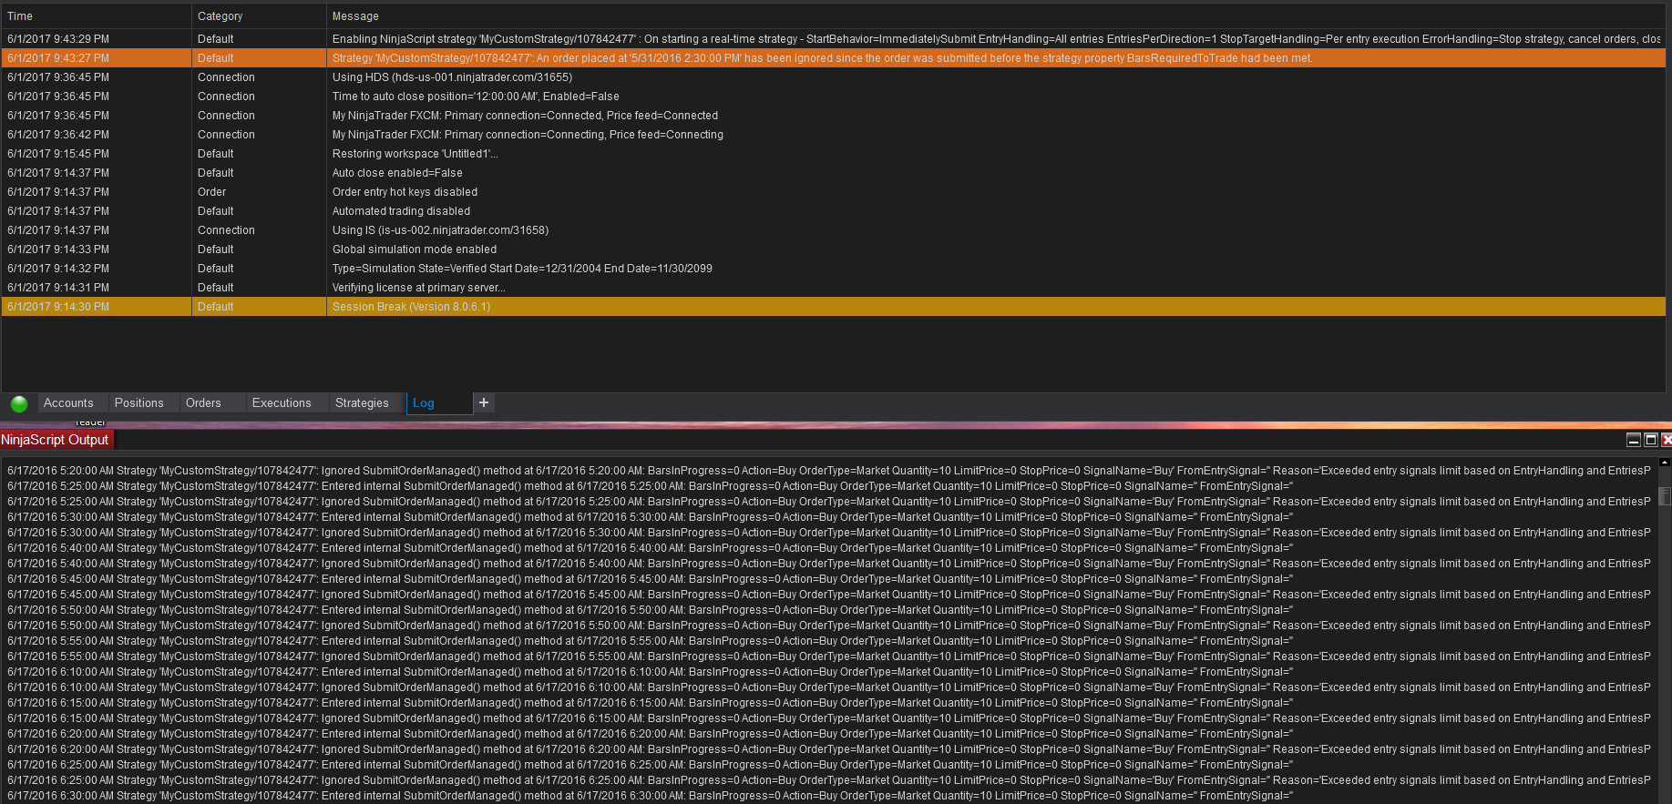
Task: Click 'Primary connection=Connecting, Price feed=Connecting' message
Action: tap(528, 135)
